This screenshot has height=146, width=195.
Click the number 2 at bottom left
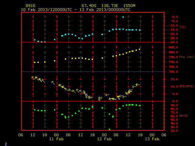coord(6,144)
